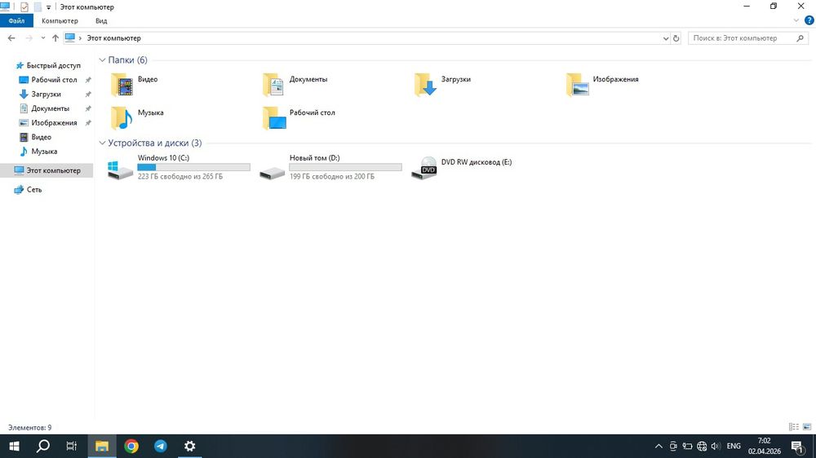816x458 pixels.
Task: Click the address bar path chevron
Action: click(80, 38)
